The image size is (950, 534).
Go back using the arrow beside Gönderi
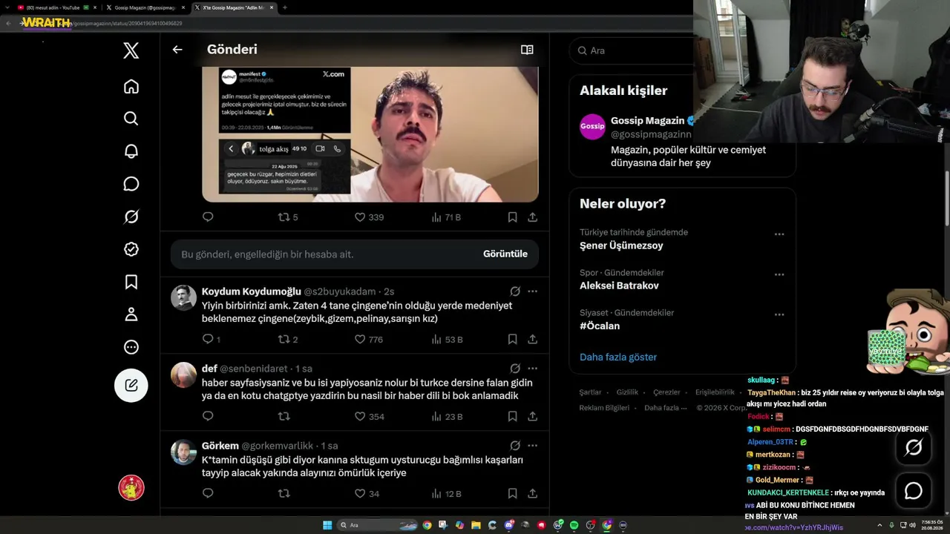[x=177, y=50]
